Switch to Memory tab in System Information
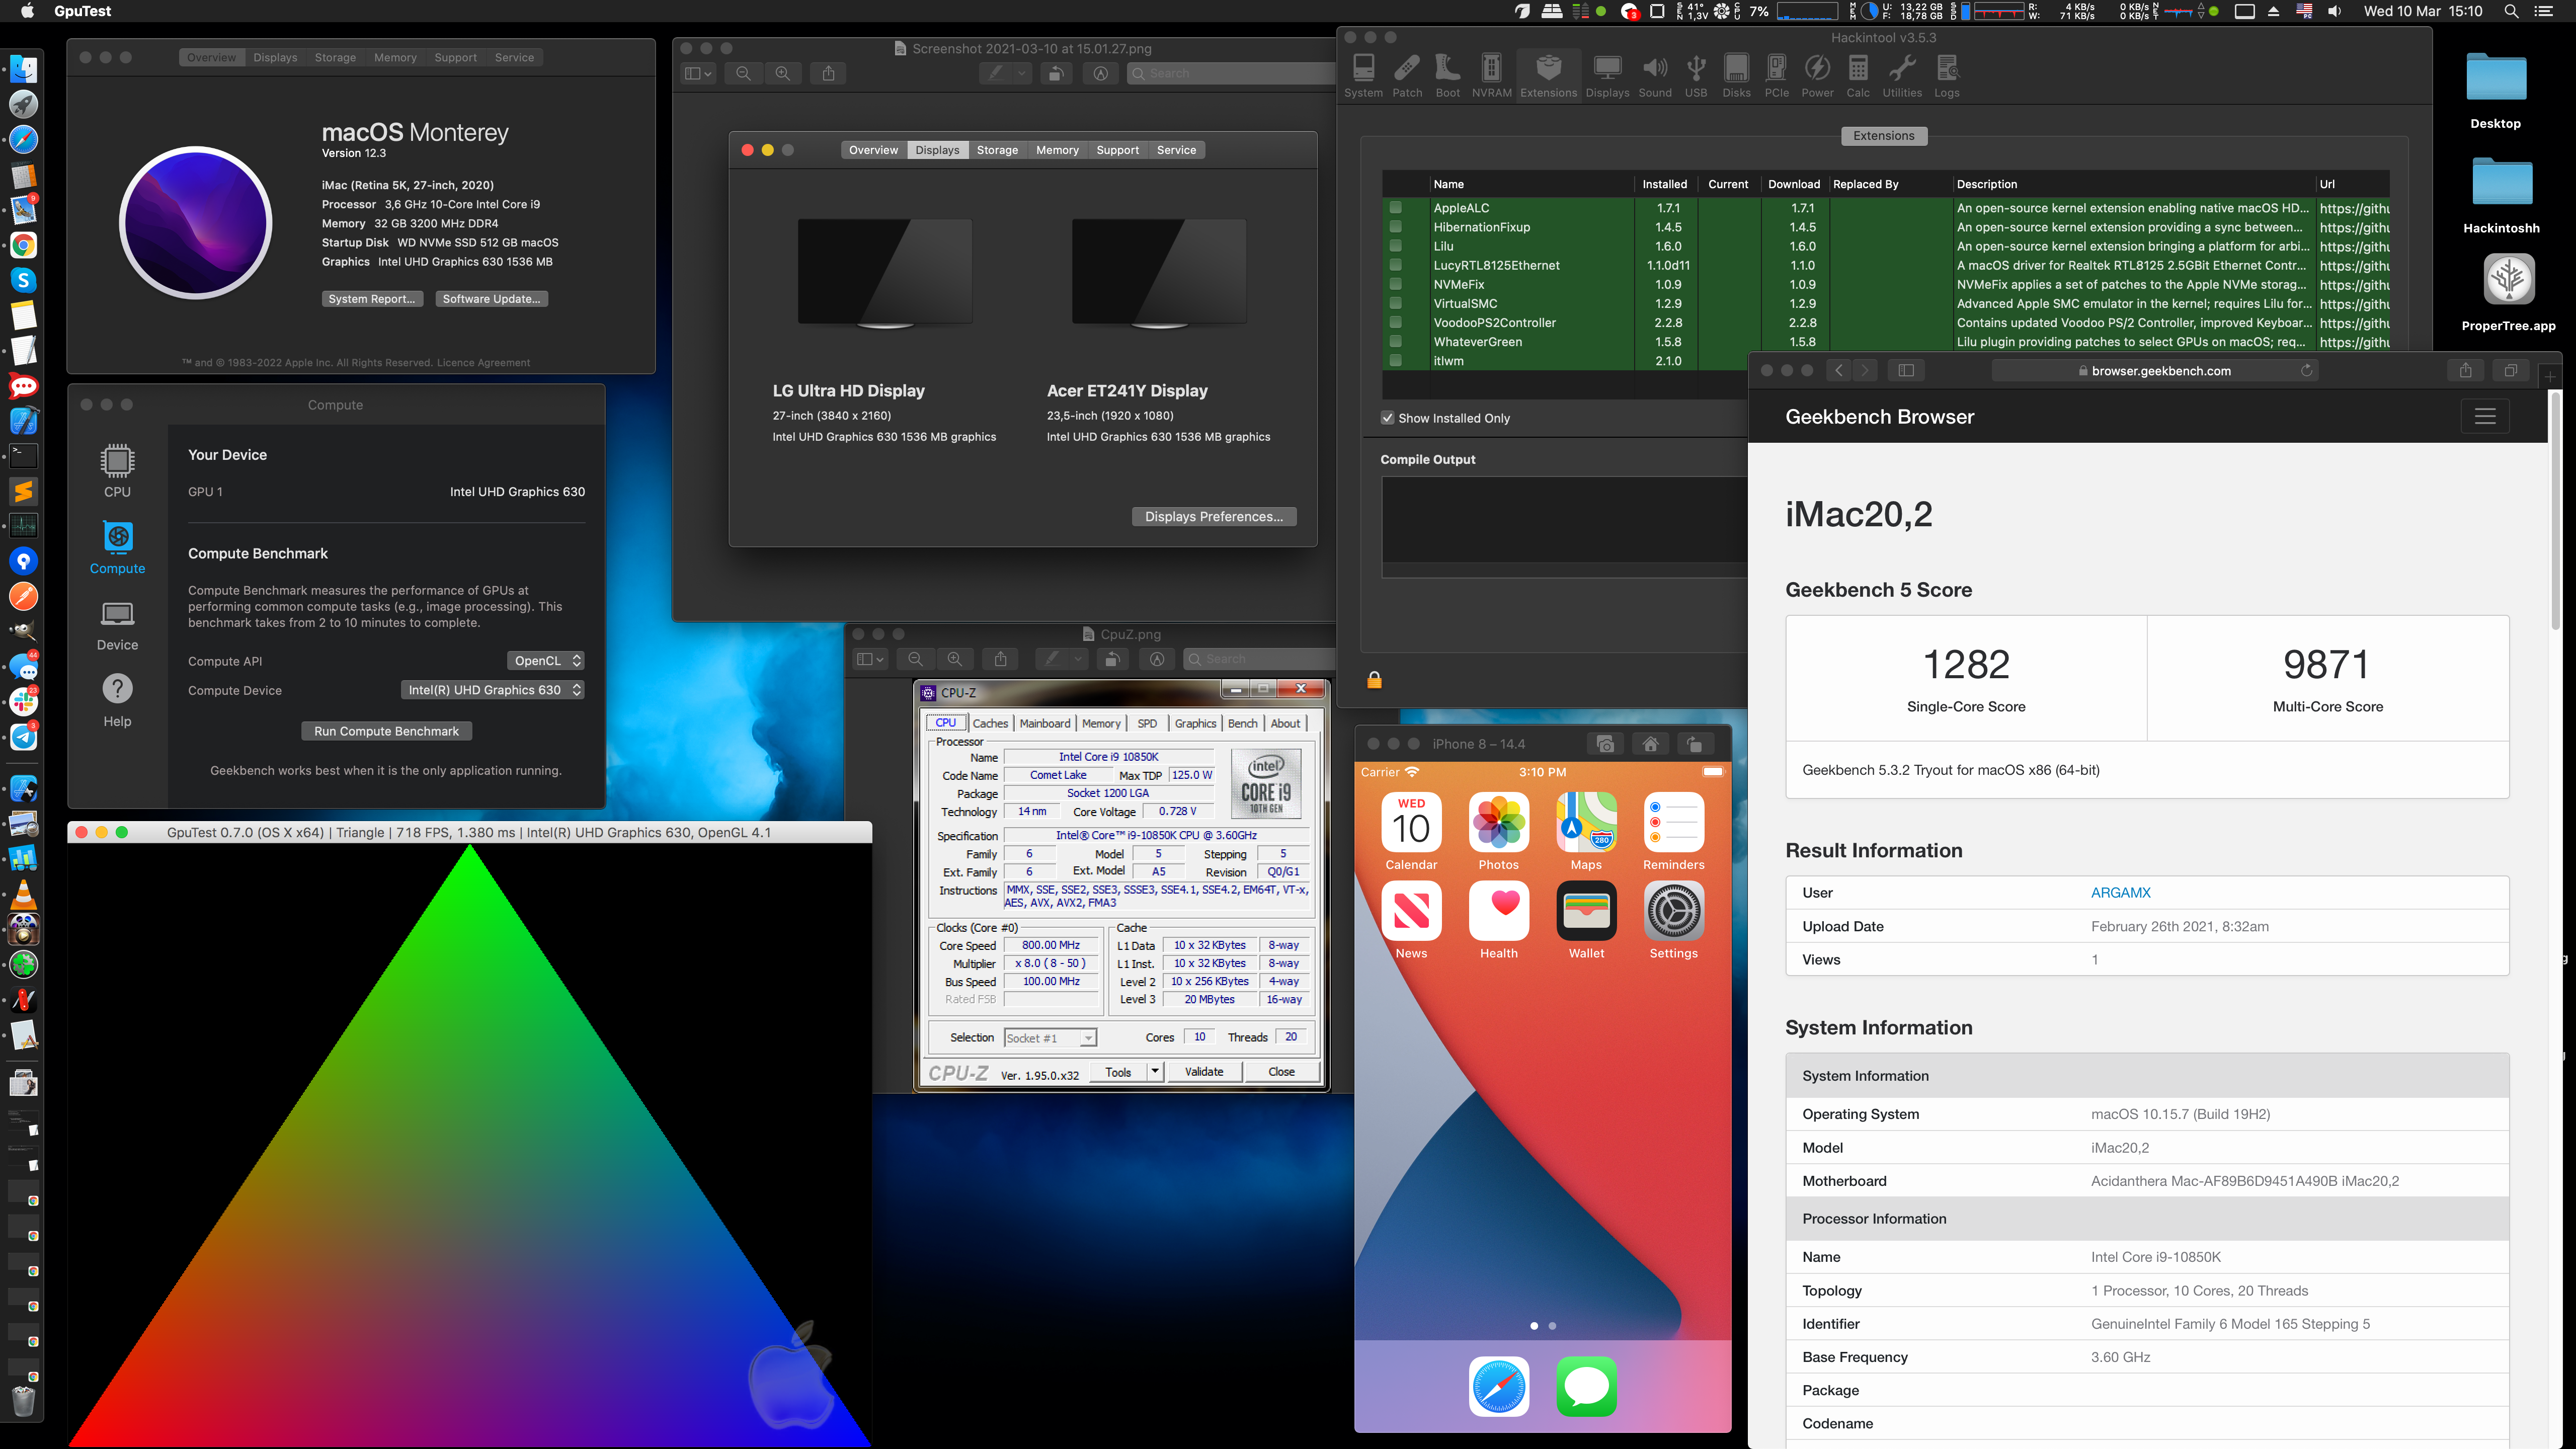This screenshot has height=1449, width=2576. click(x=1058, y=148)
